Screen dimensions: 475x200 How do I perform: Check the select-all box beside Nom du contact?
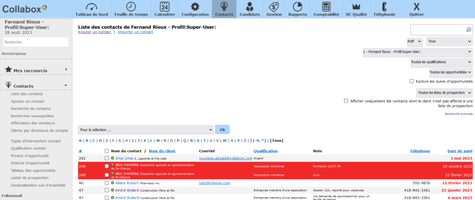[x=107, y=151]
